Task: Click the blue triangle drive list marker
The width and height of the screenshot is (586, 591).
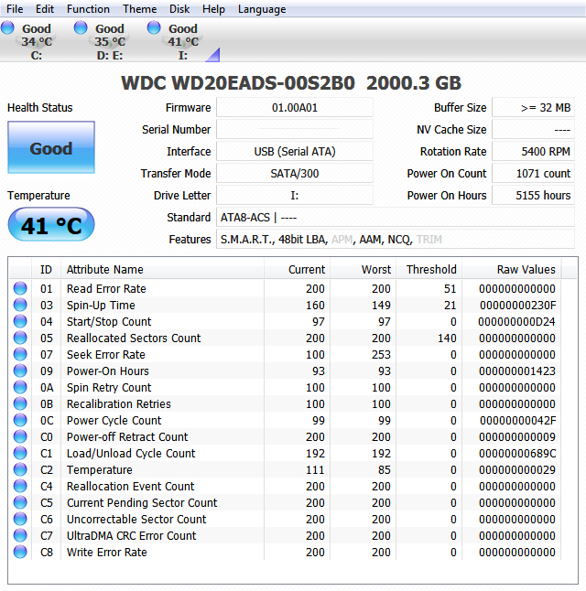Action: tap(213, 55)
